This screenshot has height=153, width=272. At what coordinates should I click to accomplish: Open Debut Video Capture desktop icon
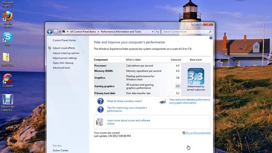(x=8, y=102)
